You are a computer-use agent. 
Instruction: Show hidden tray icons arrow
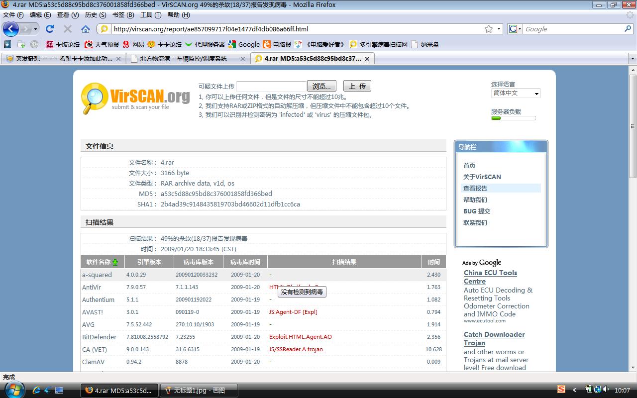(x=575, y=390)
